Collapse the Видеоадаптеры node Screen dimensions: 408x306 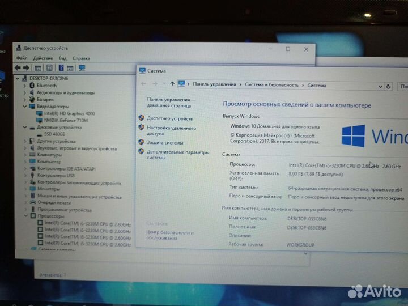point(25,107)
